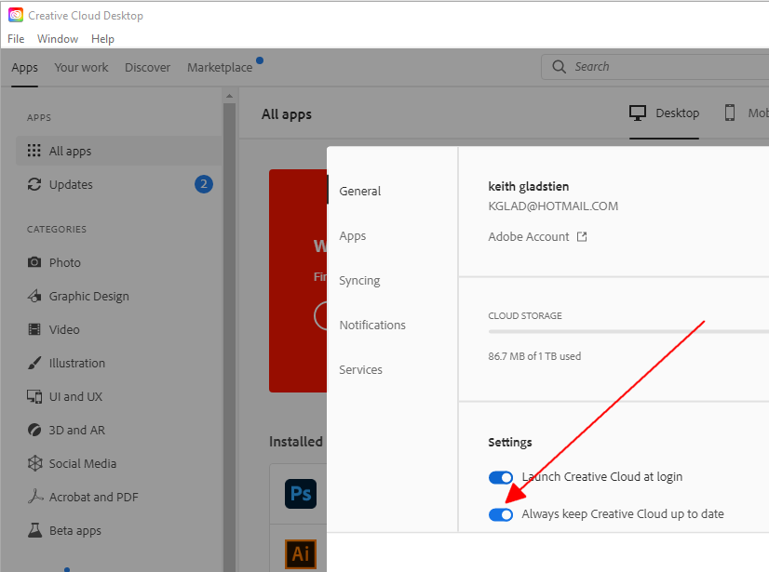Select the Beta apps category
This screenshot has height=572, width=769.
pos(82,530)
